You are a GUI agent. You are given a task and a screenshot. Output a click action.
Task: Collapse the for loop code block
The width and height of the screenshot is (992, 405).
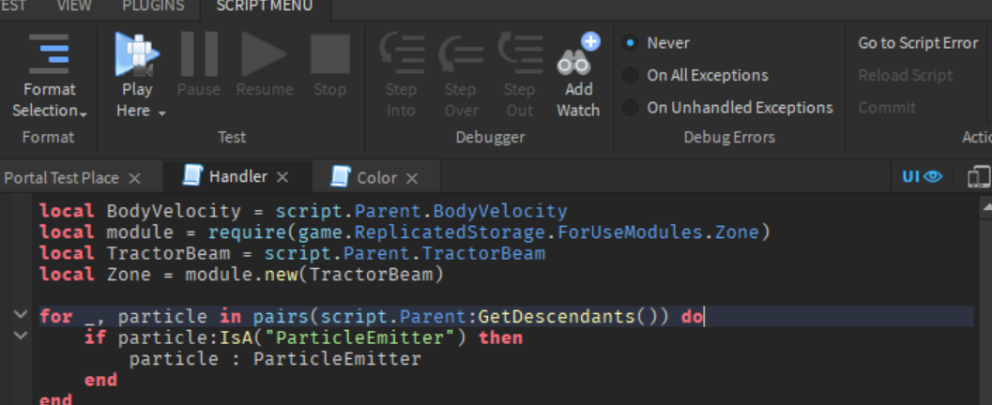click(x=21, y=316)
